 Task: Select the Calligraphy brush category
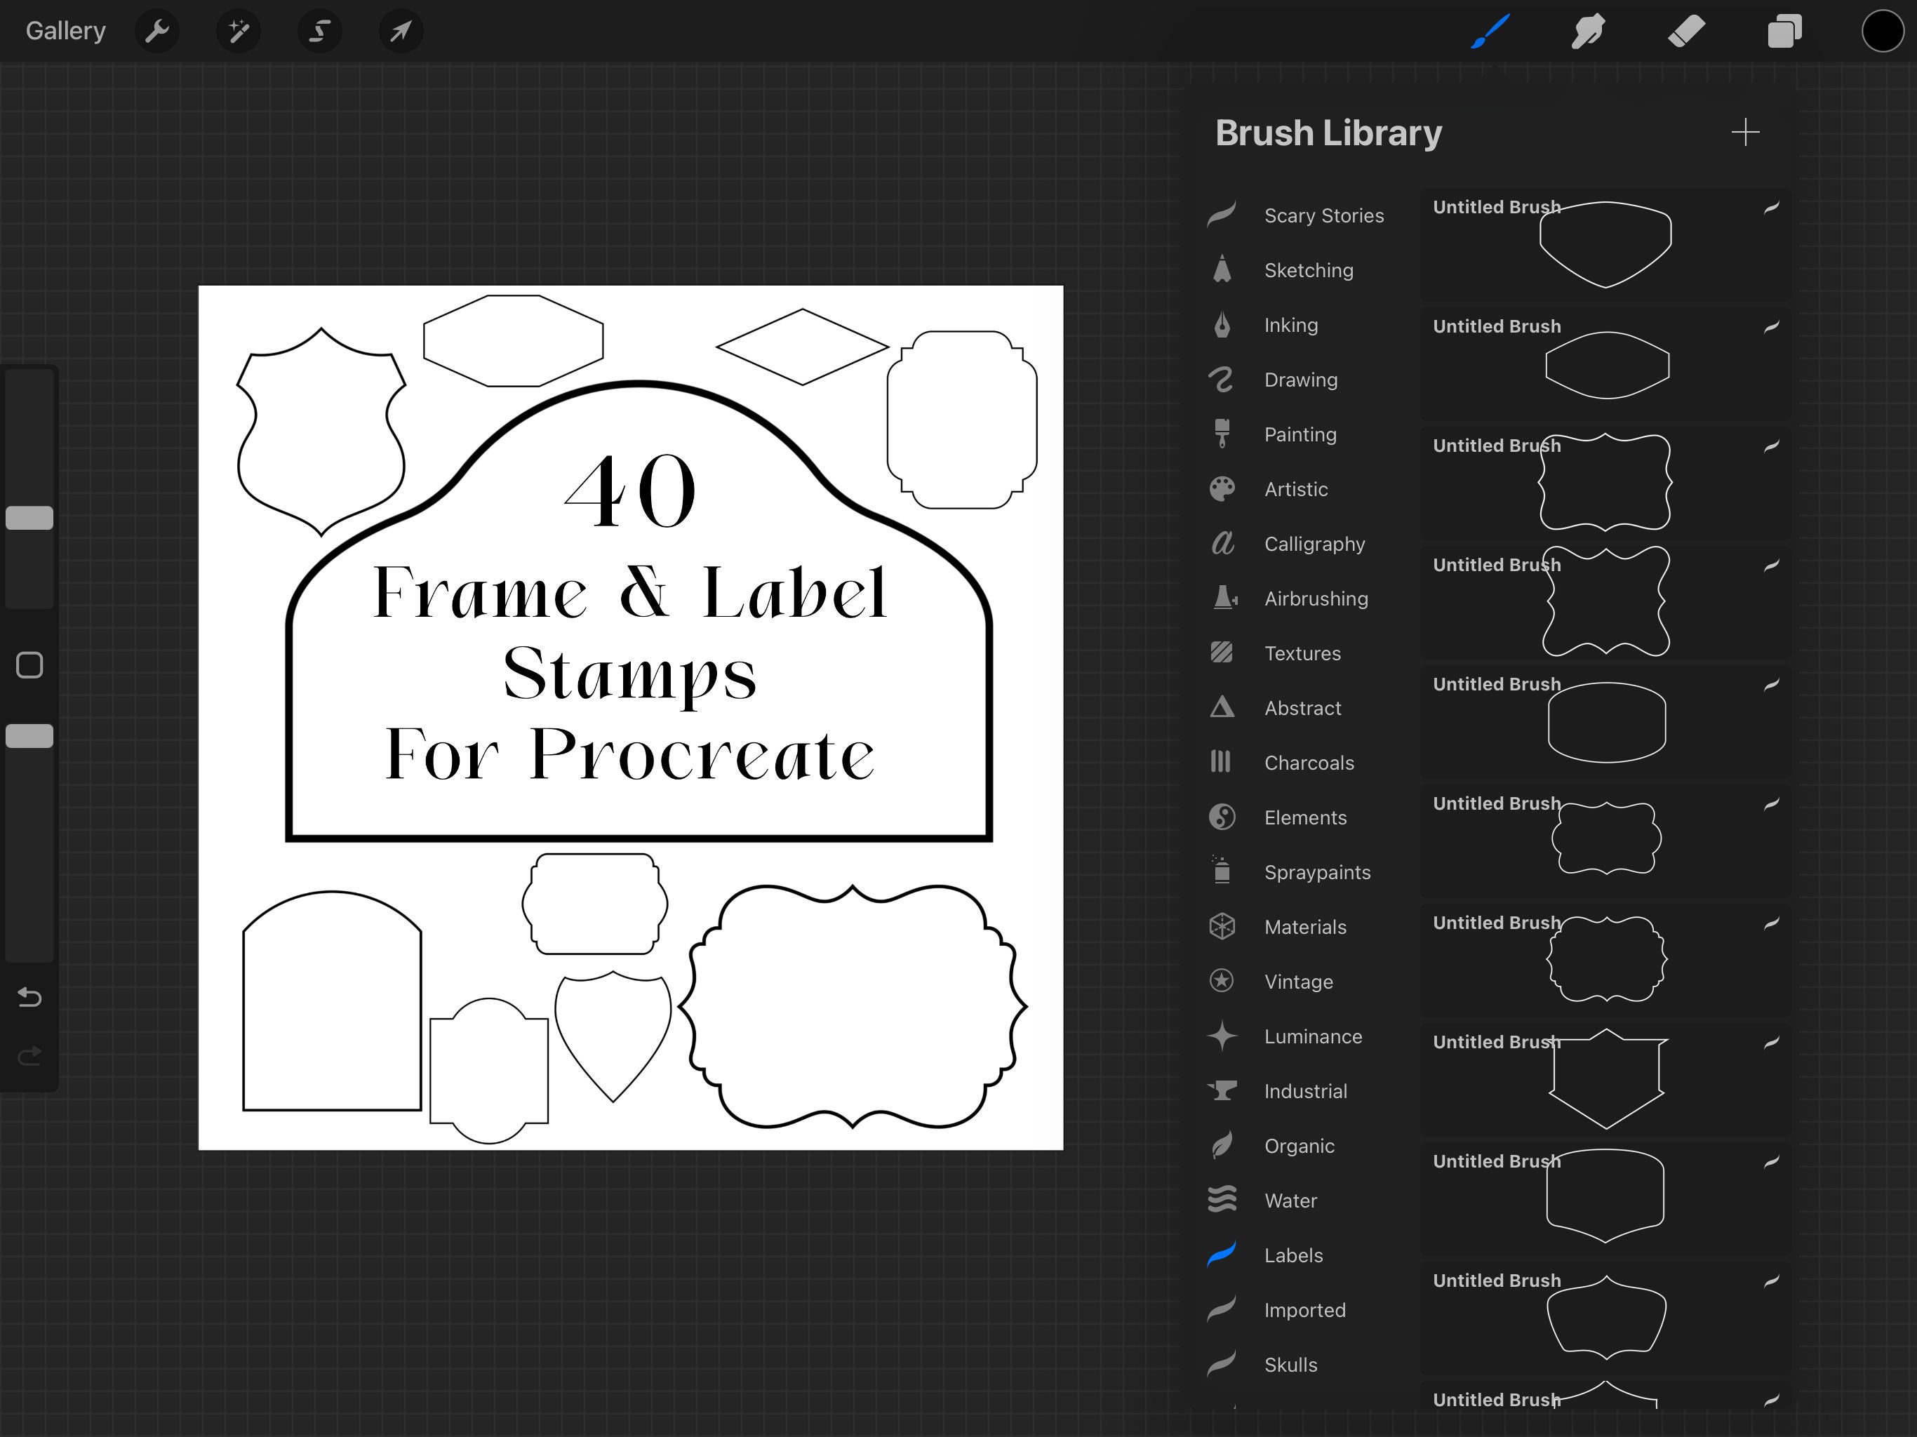click(x=1315, y=543)
